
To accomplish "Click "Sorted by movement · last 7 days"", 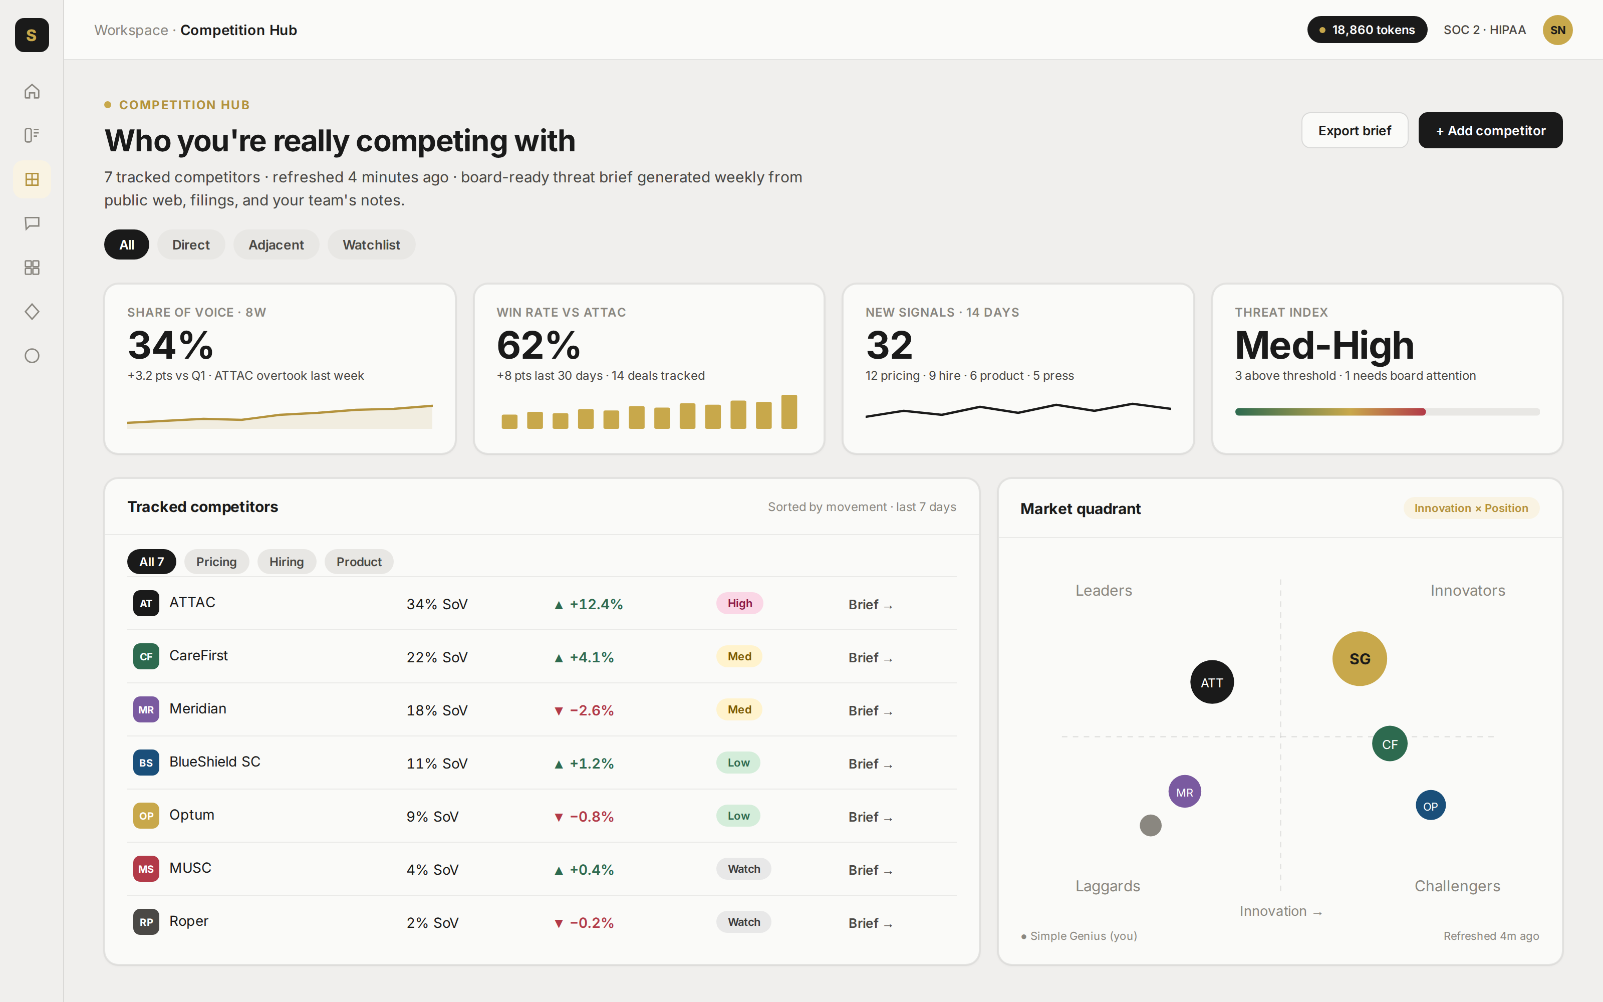I will [861, 507].
